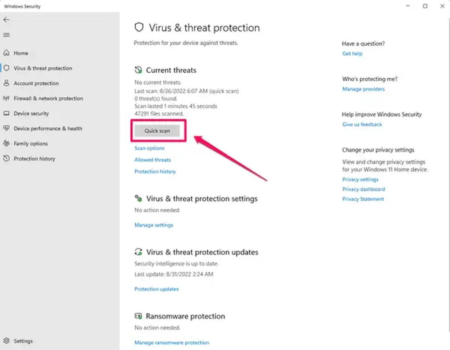The image size is (450, 350).
Task: Open the hamburger navigation menu icon
Action: tap(6, 35)
